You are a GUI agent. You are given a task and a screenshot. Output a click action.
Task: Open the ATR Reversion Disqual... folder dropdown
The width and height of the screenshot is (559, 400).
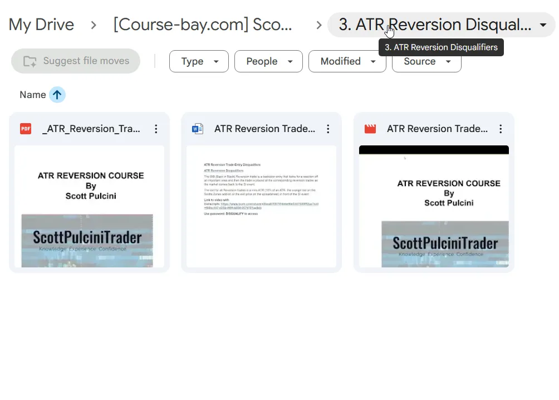[x=441, y=25]
